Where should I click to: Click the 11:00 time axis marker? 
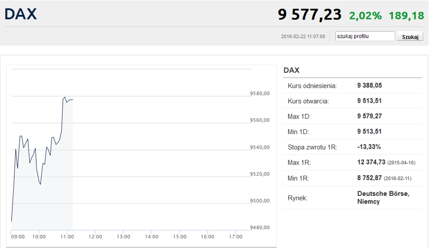coord(67,237)
